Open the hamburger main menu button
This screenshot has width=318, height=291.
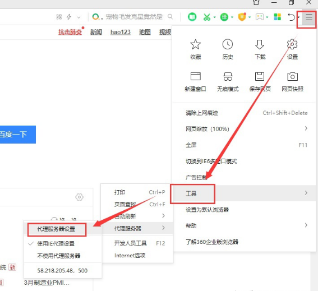pos(308,17)
